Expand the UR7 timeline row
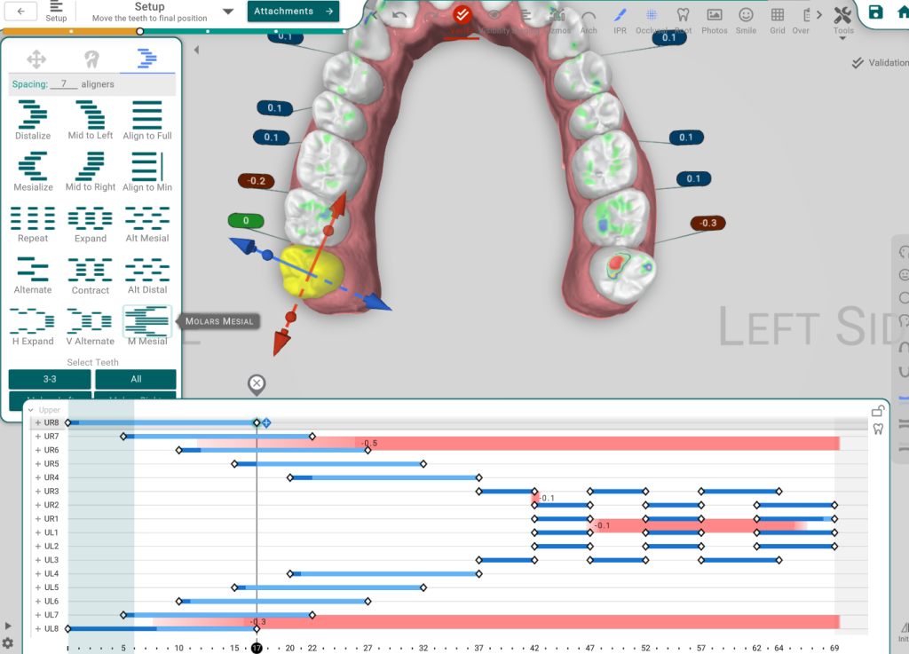 pyautogui.click(x=38, y=437)
